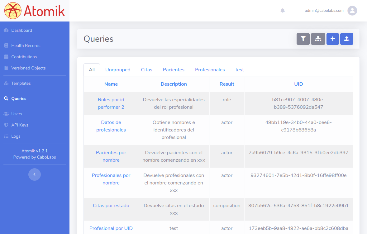Open Dashboard in the sidebar
This screenshot has width=367, height=234.
21,30
